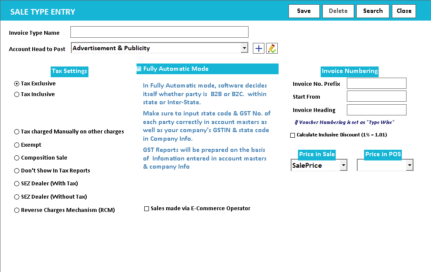This screenshot has height=272, width=431.
Task: Open the Account Head to Post dropdown
Action: [x=244, y=48]
